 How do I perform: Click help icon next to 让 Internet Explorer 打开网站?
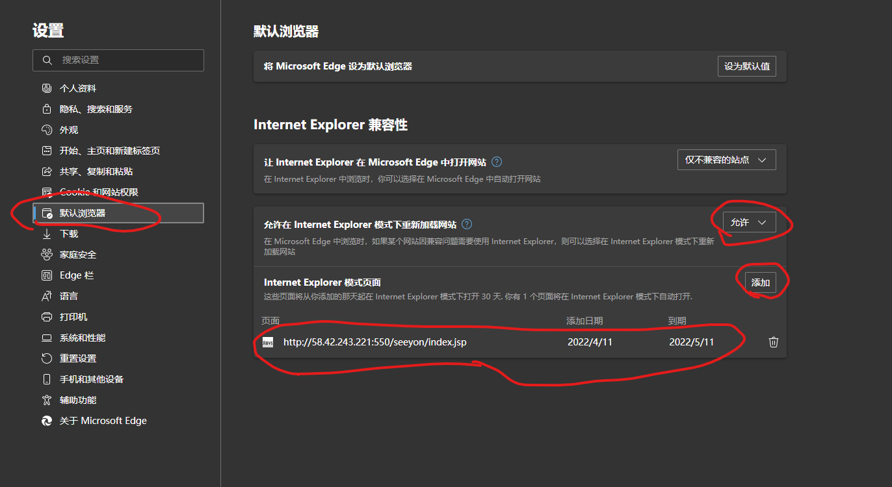[x=497, y=162]
